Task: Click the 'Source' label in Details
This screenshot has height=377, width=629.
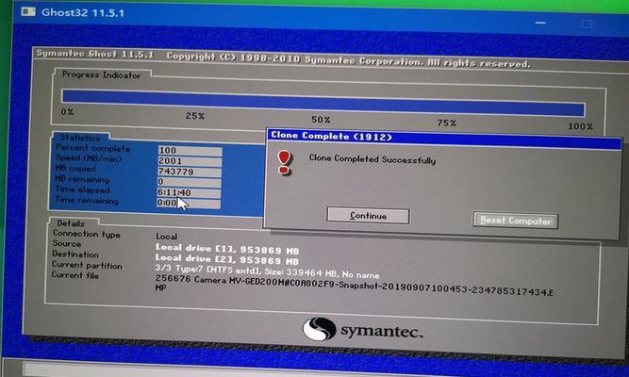Action: click(67, 243)
